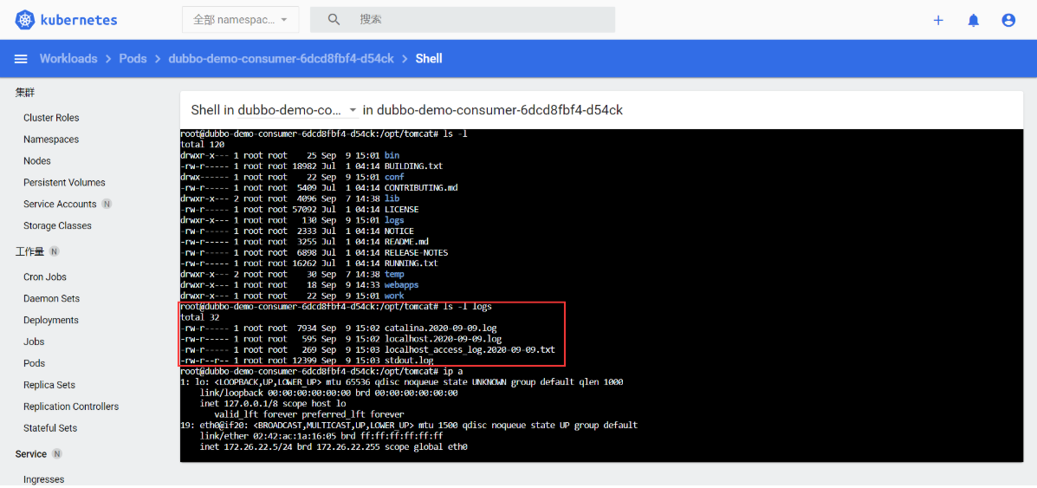Click the N badge beside Service heading
The width and height of the screenshot is (1037, 488).
pos(57,454)
